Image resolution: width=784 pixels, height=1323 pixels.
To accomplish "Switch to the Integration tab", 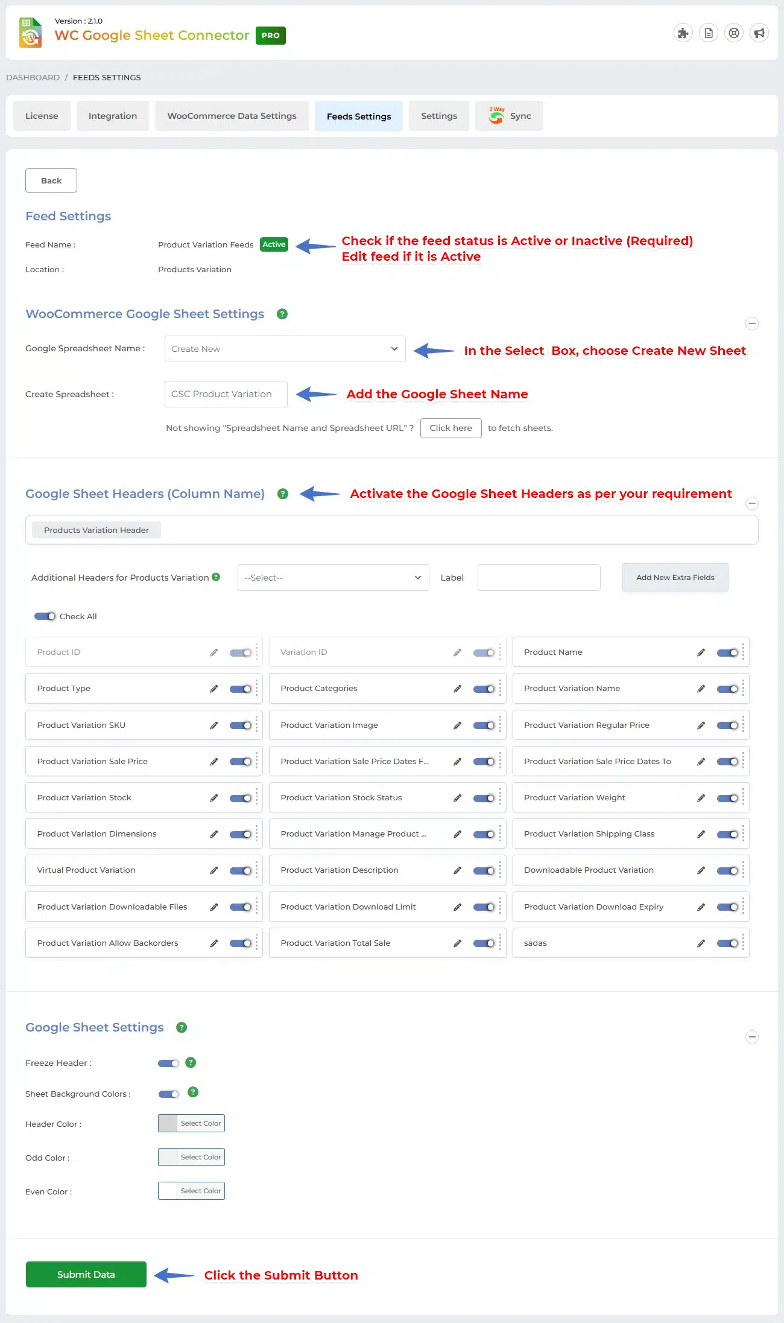I will [113, 116].
